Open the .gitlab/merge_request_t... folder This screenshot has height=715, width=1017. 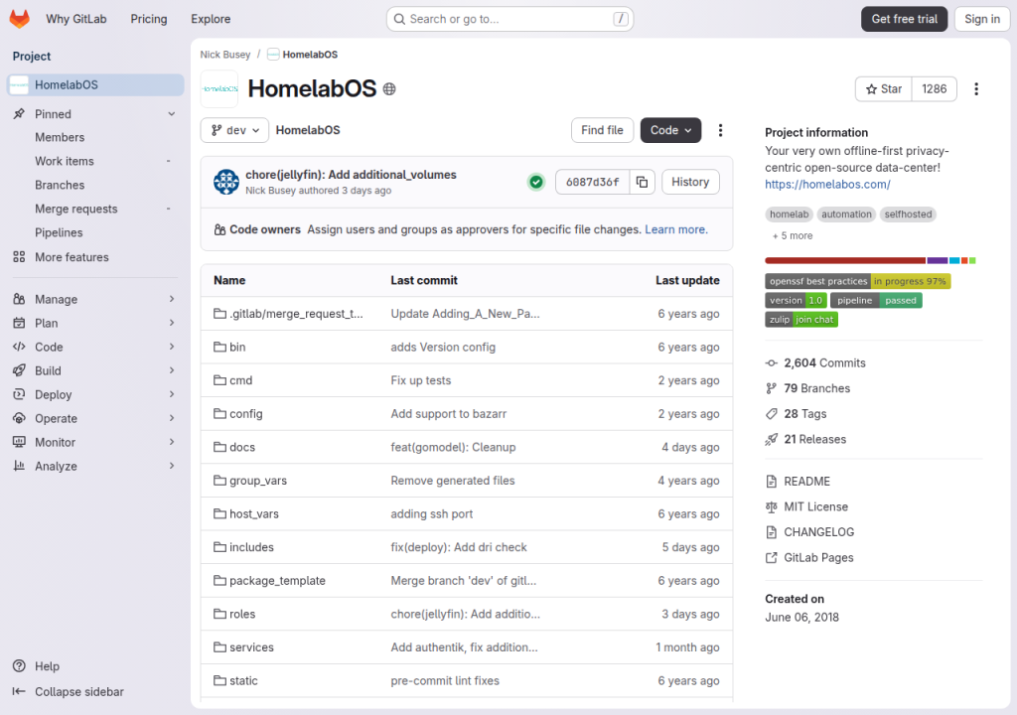296,314
